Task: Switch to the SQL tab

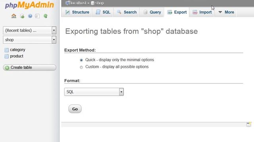Action: pyautogui.click(x=103, y=12)
